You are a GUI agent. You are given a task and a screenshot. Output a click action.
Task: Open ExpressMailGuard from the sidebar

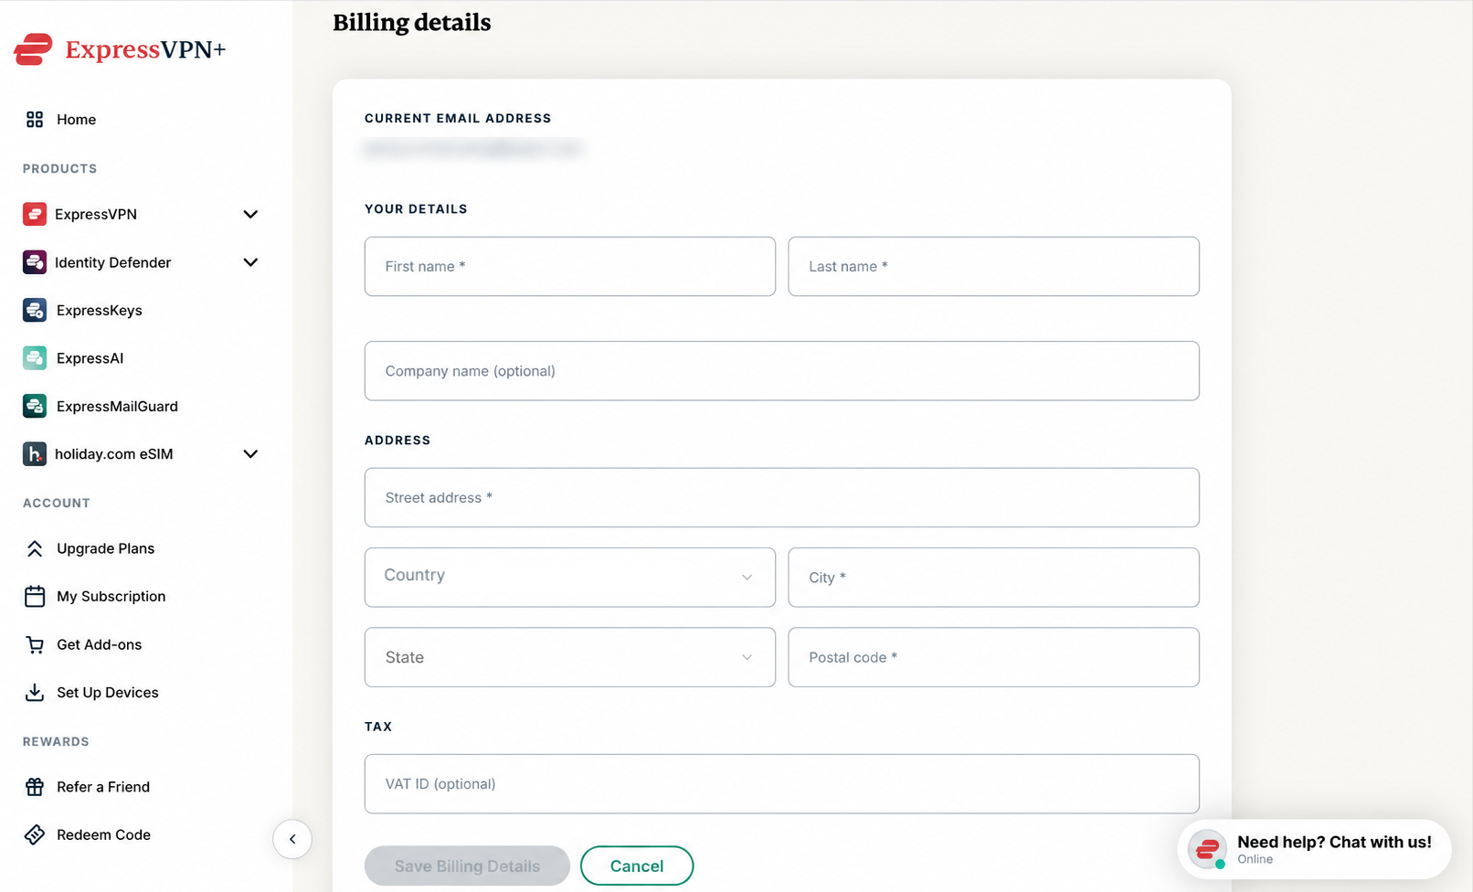coord(117,406)
